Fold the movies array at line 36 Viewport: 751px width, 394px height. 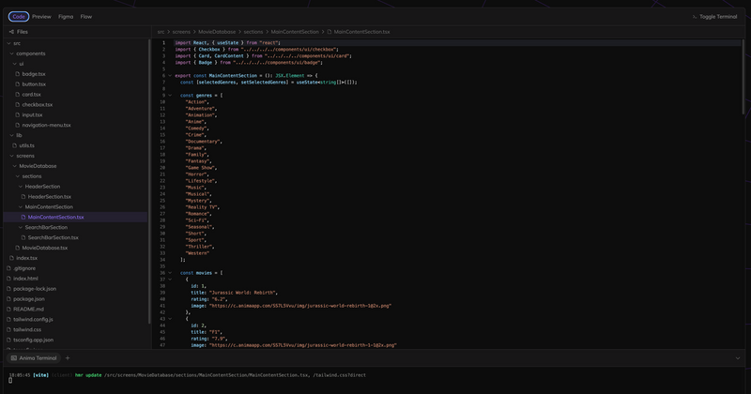click(x=170, y=273)
